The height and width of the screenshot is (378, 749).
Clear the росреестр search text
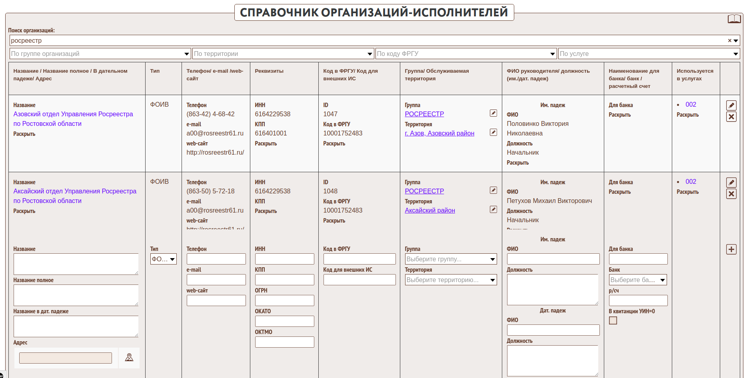(729, 40)
